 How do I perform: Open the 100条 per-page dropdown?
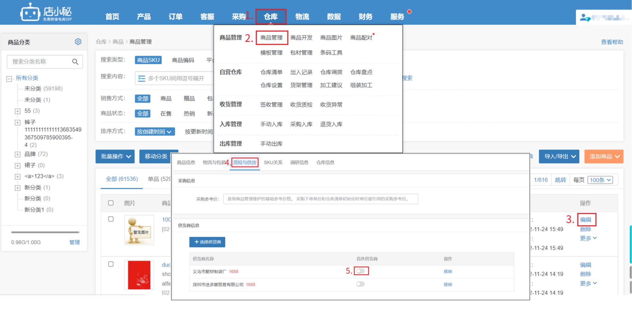(600, 180)
